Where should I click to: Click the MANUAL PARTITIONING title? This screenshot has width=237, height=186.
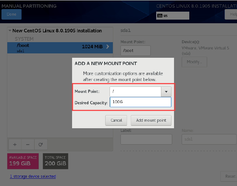point(29,6)
